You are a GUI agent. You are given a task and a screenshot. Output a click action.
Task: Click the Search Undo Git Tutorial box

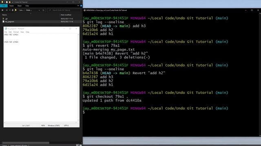[64, 10]
